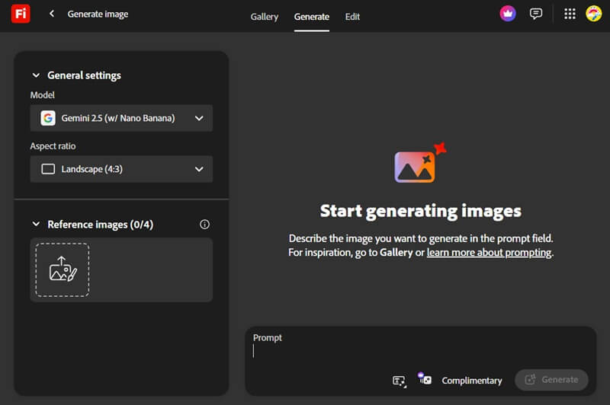Viewport: 610px width, 405px height.
Task: Click the disabled Generate button
Action: click(551, 380)
